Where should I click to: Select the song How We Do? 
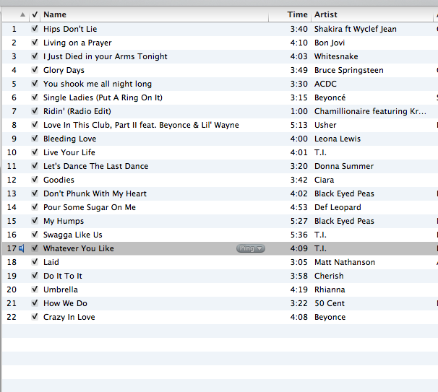65,303
